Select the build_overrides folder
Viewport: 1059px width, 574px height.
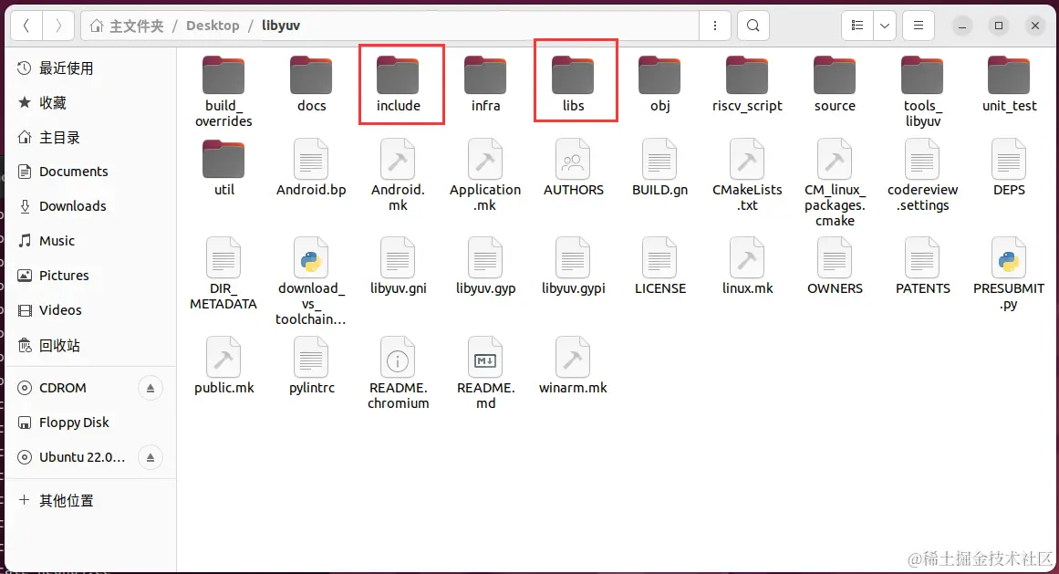(x=223, y=91)
